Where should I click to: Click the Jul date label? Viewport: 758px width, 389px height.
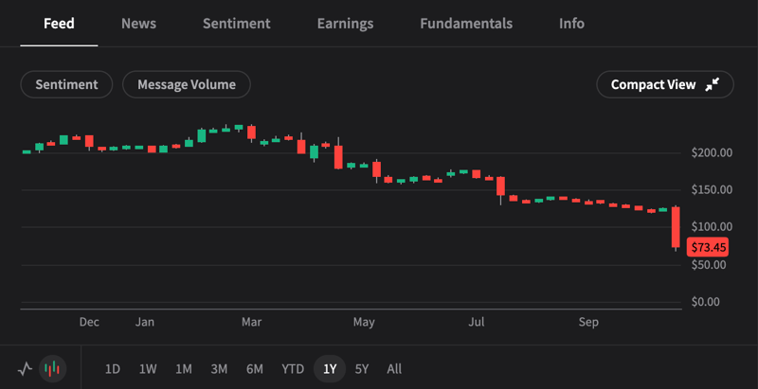point(477,323)
